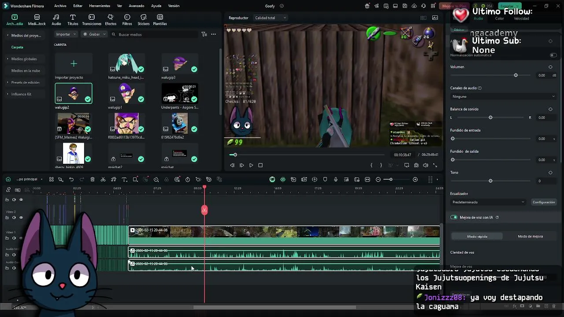
Task: Select the Carpeta folder entry
Action: tap(17, 47)
